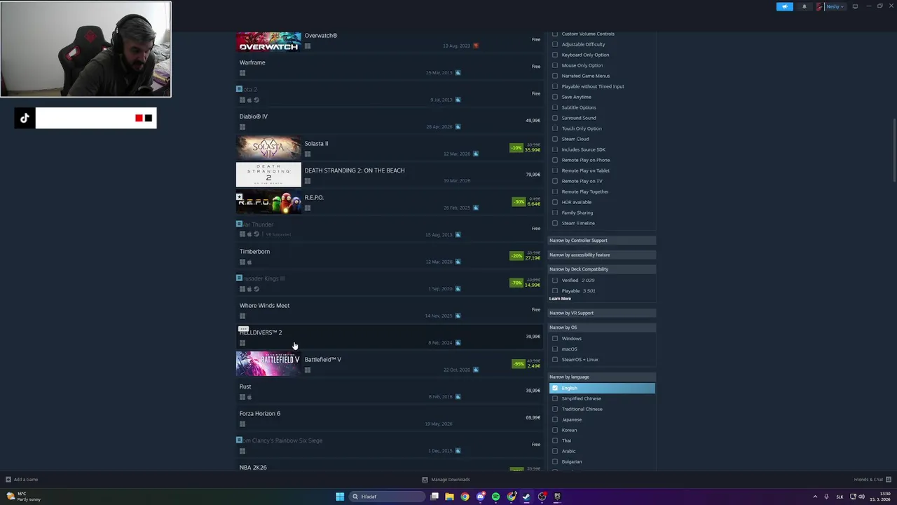This screenshot has width=897, height=505.
Task: Click the Battlefield V capsule image
Action: click(x=268, y=364)
